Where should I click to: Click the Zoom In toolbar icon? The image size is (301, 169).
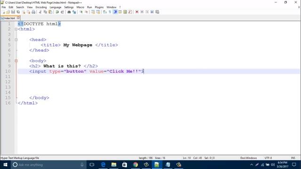81,12
